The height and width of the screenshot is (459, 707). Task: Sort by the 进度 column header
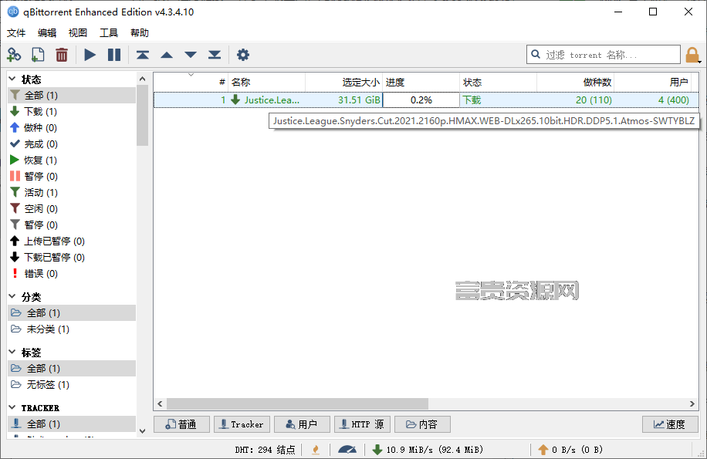(x=421, y=82)
